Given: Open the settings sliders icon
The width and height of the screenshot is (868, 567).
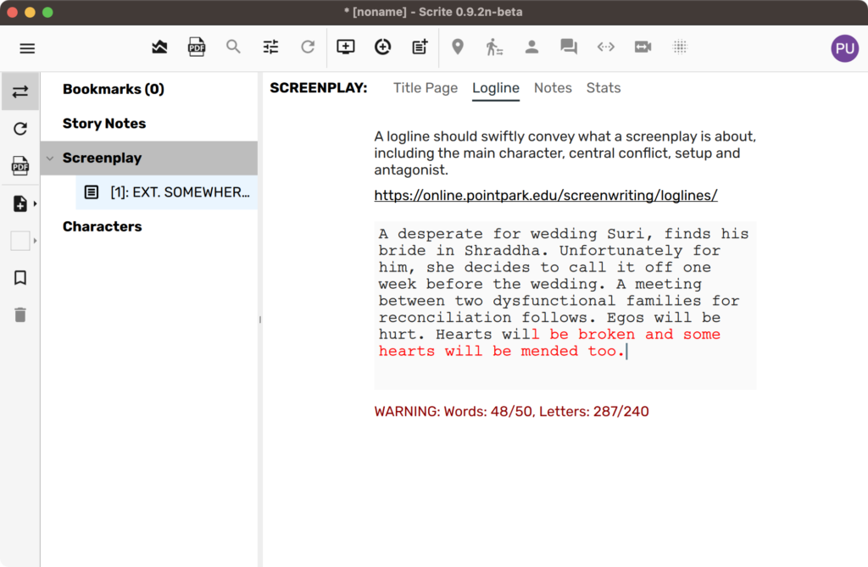Looking at the screenshot, I should [x=270, y=47].
